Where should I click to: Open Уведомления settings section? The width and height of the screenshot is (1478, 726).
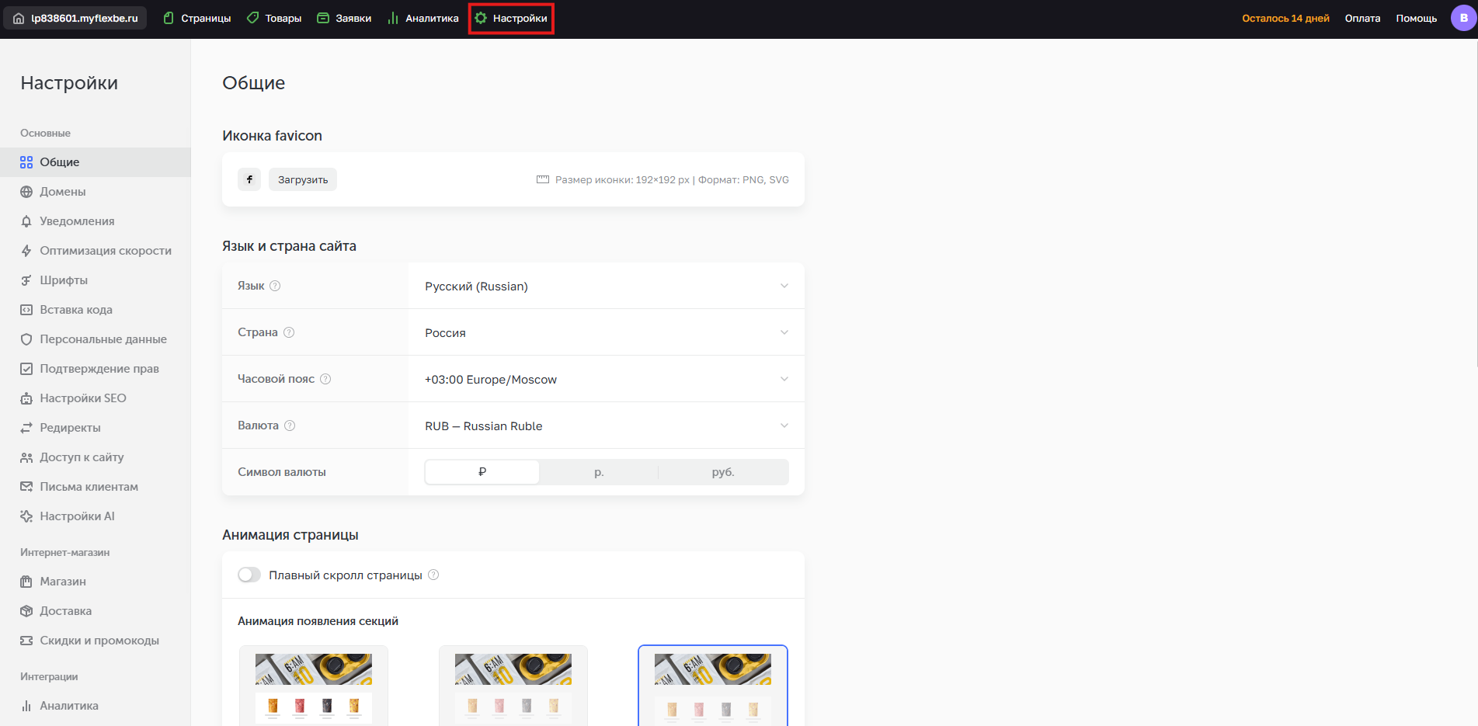point(96,221)
